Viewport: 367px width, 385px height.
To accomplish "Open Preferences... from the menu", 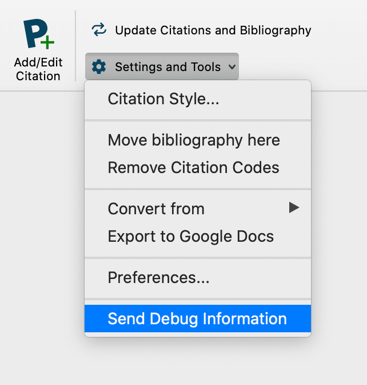I will 158,278.
